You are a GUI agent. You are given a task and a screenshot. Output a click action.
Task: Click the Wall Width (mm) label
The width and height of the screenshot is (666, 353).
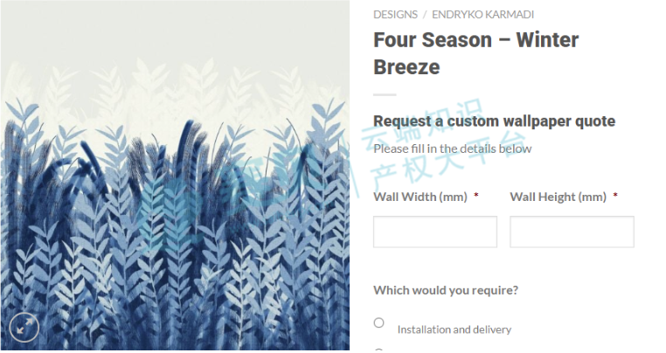420,197
